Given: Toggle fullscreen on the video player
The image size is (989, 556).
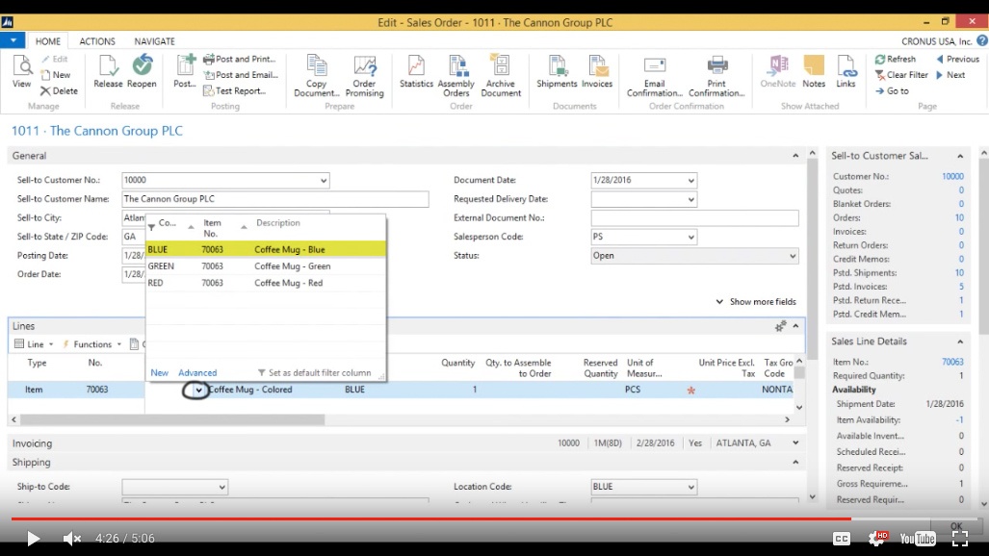Looking at the screenshot, I should point(959,539).
